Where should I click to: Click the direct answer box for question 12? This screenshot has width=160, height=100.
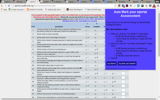pos(123,73)
